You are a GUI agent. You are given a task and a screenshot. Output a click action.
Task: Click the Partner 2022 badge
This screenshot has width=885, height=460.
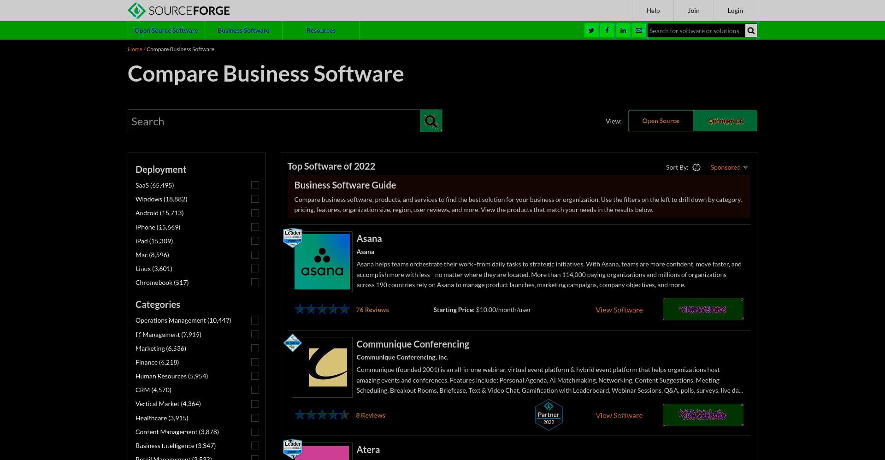[x=549, y=415]
